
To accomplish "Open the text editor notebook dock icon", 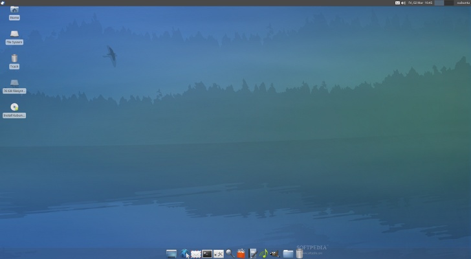I will click(x=252, y=254).
